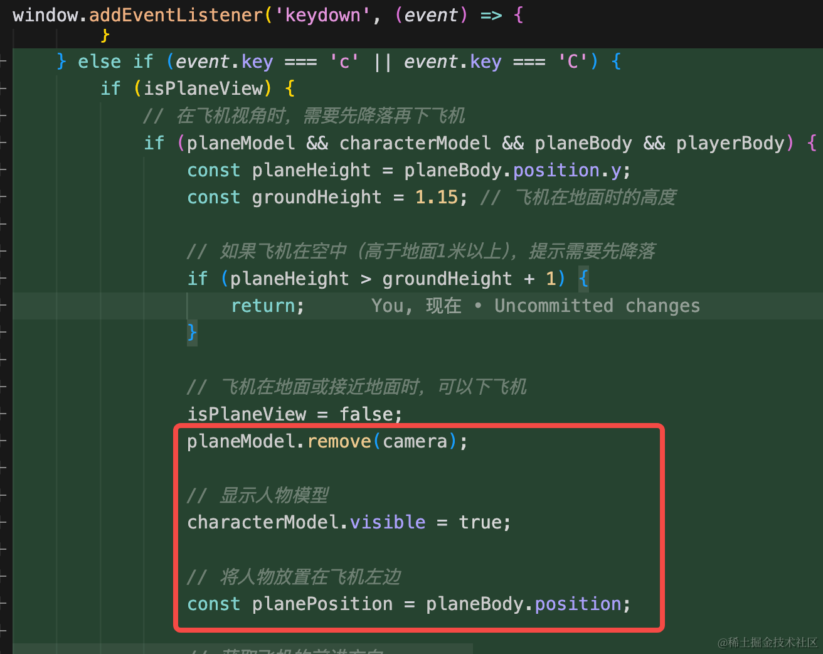Click the comment '在飞机视角时，需要先降落再下飞机'

coord(304,115)
